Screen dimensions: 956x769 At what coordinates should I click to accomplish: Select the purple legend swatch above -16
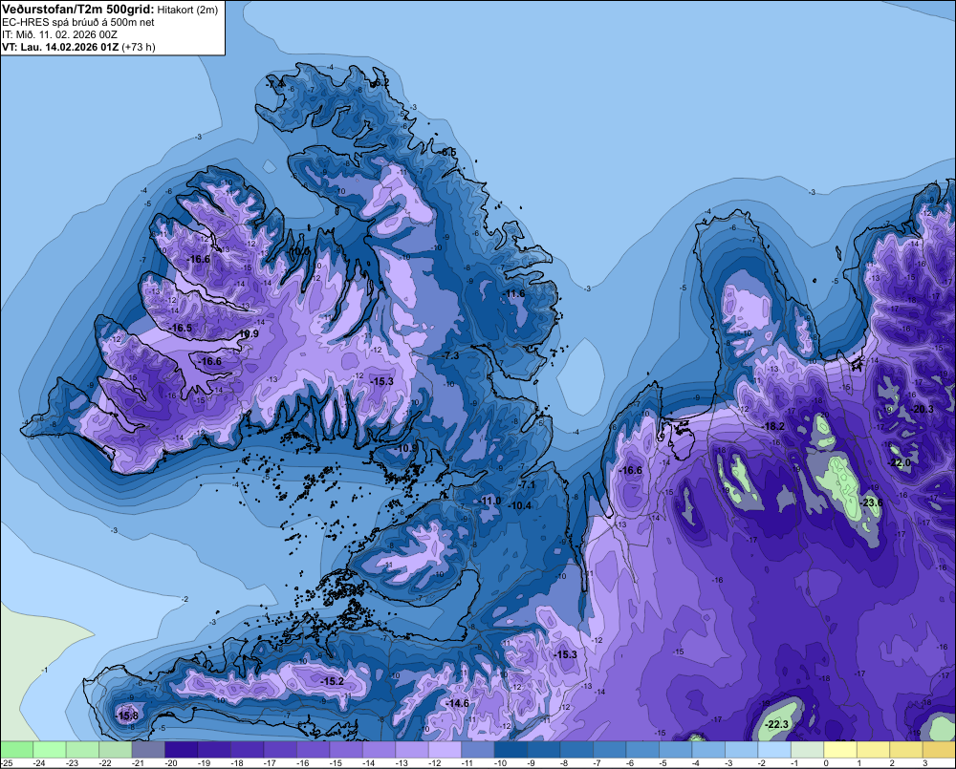click(x=314, y=750)
